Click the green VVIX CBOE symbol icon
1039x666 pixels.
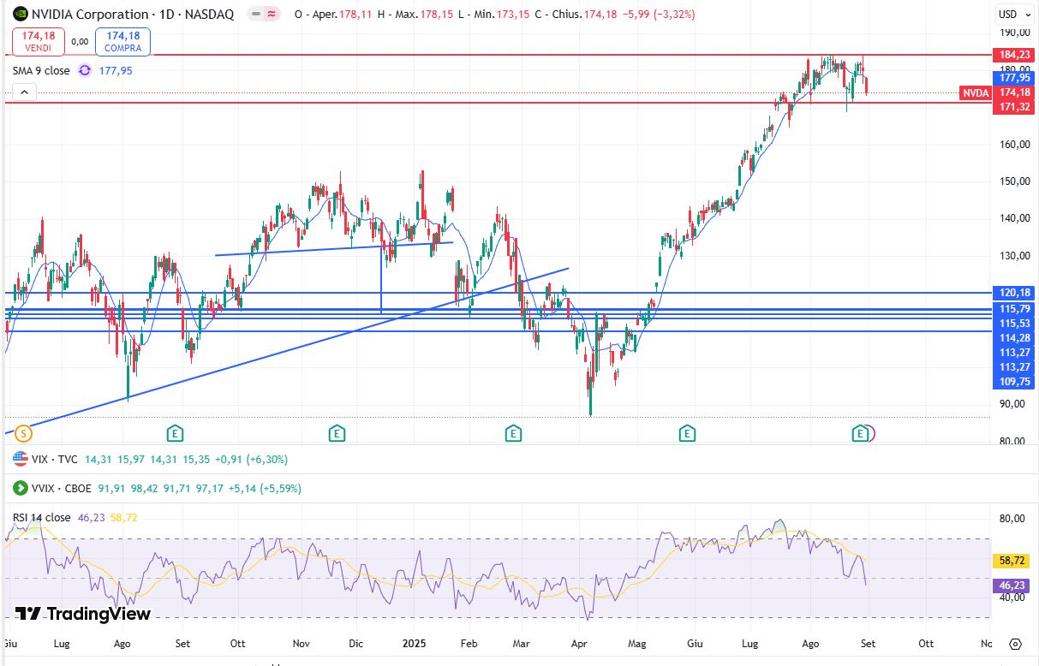[20, 489]
